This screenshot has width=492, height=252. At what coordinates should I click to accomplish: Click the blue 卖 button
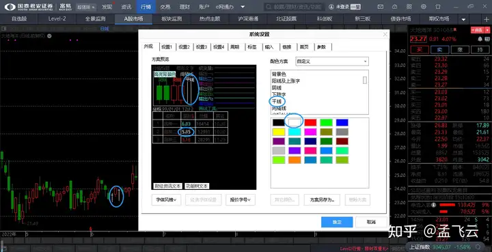coord(440,50)
